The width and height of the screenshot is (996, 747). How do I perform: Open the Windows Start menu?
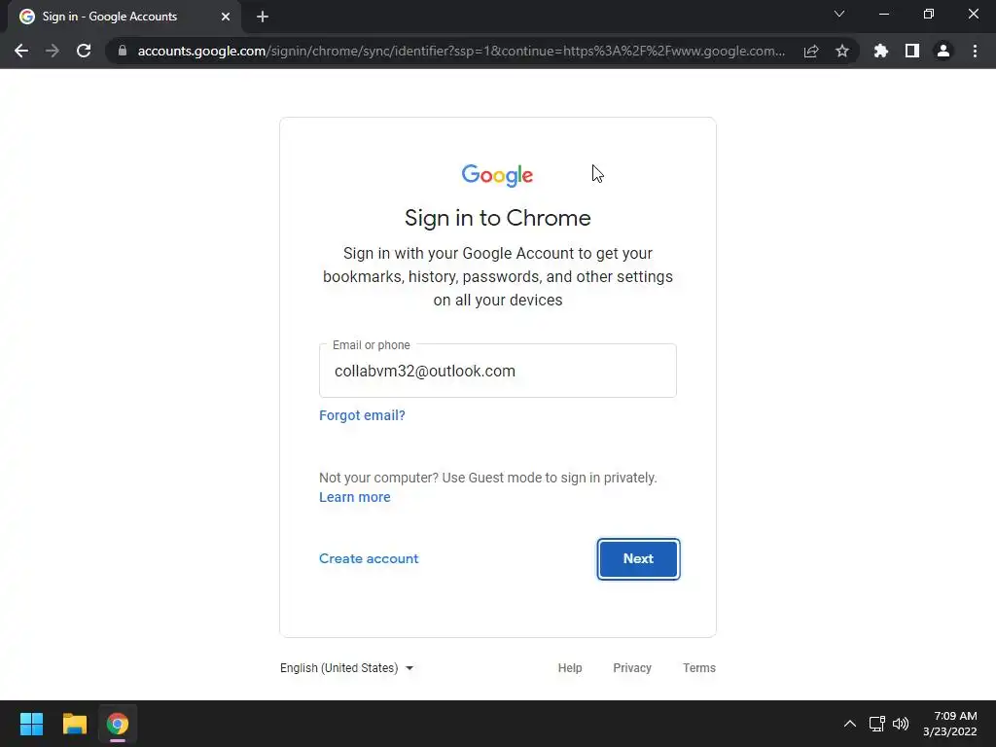31,724
